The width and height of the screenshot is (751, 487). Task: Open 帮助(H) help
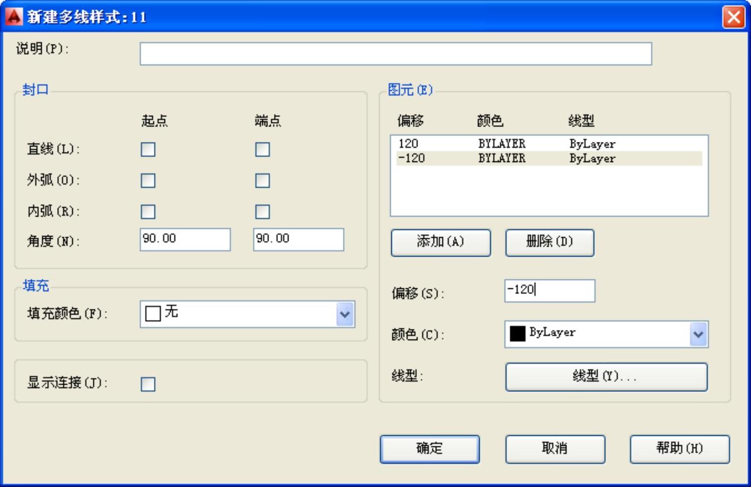pos(680,449)
